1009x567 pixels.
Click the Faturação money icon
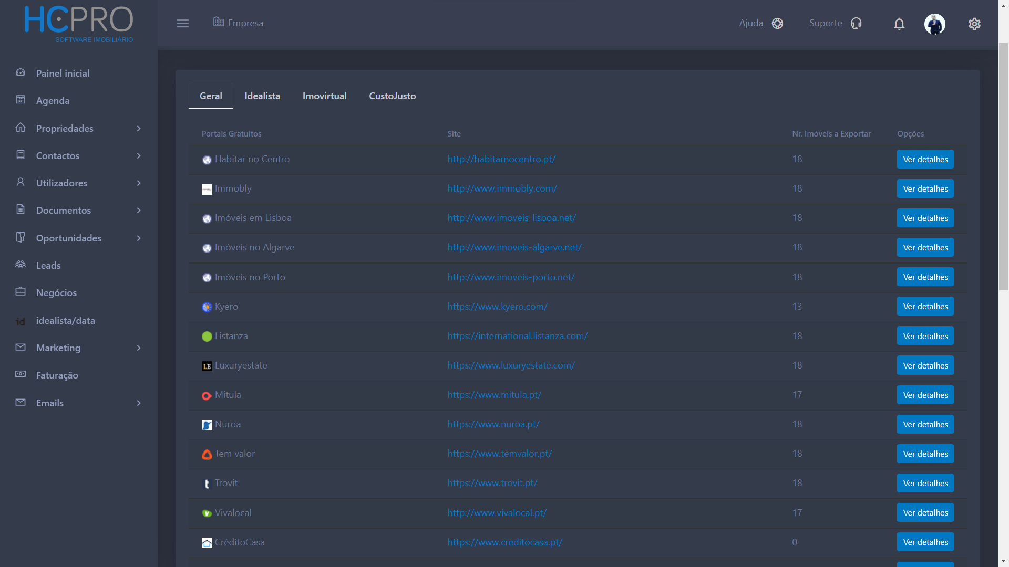pyautogui.click(x=20, y=374)
